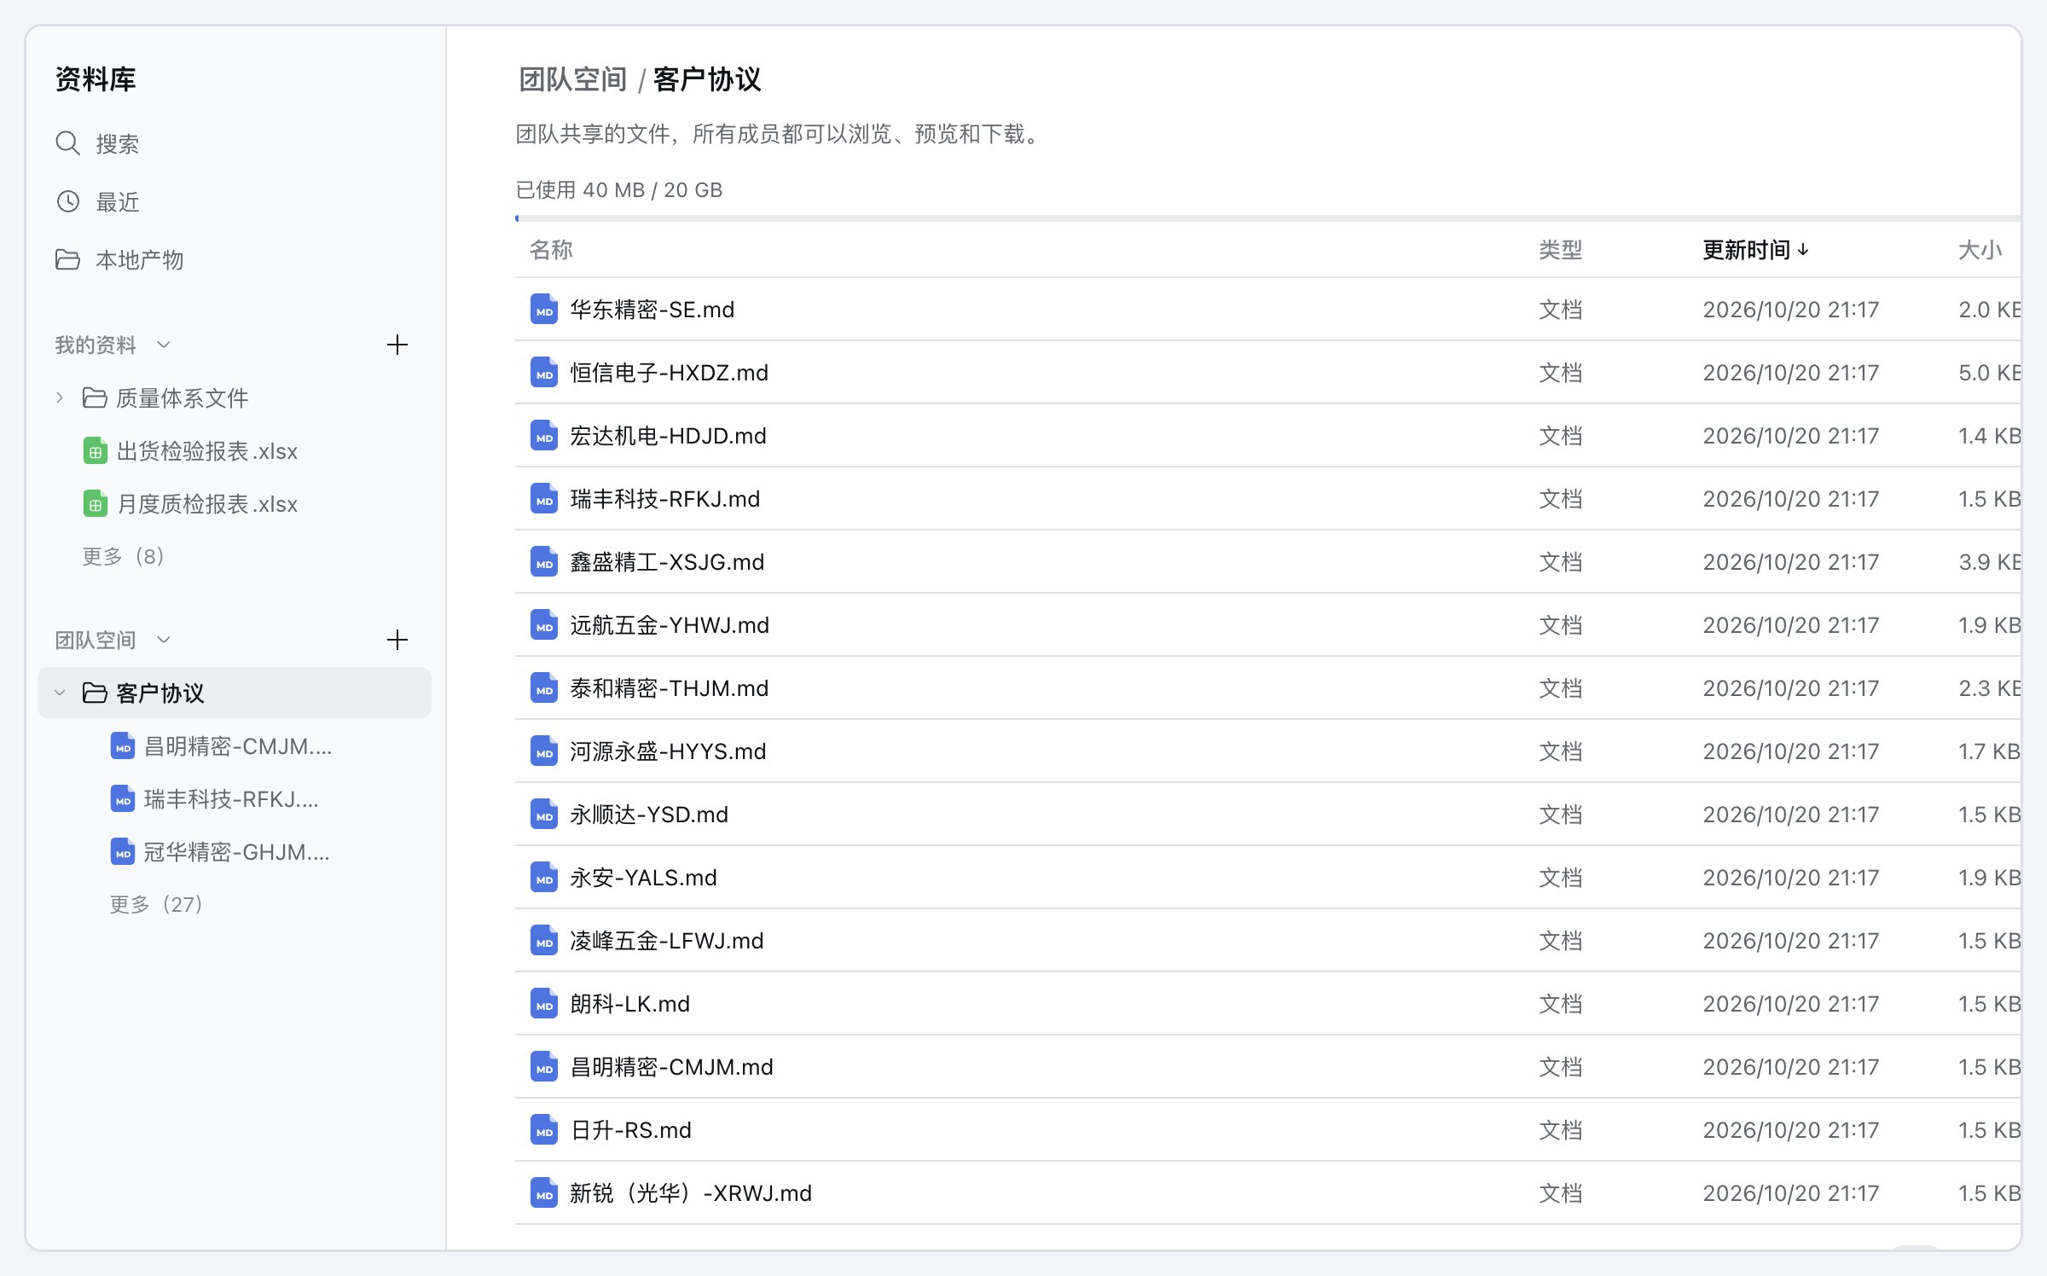The height and width of the screenshot is (1276, 2047).
Task: Open file 远航五金-YHWJ.md
Action: click(x=1267, y=624)
